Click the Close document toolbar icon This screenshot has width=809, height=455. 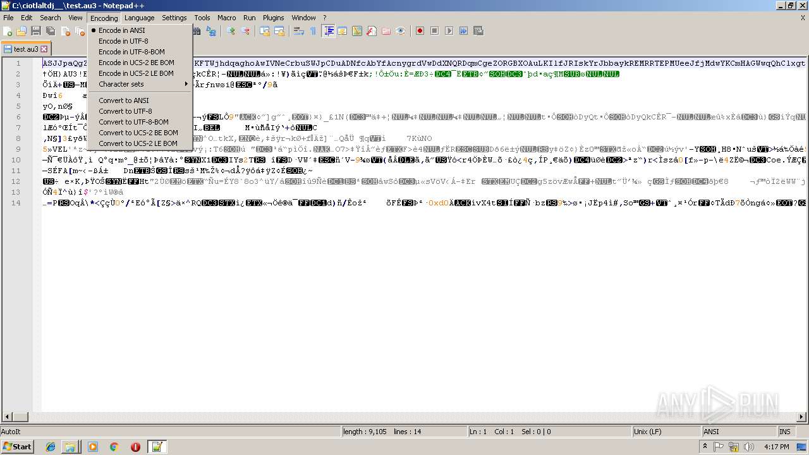[65, 31]
